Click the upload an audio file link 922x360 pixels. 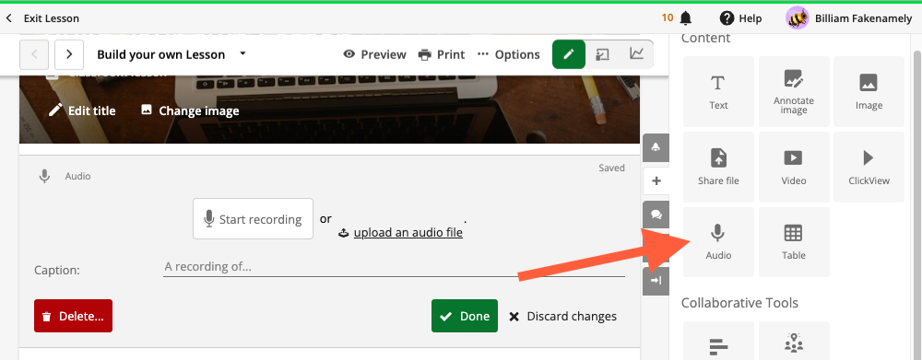click(x=408, y=233)
